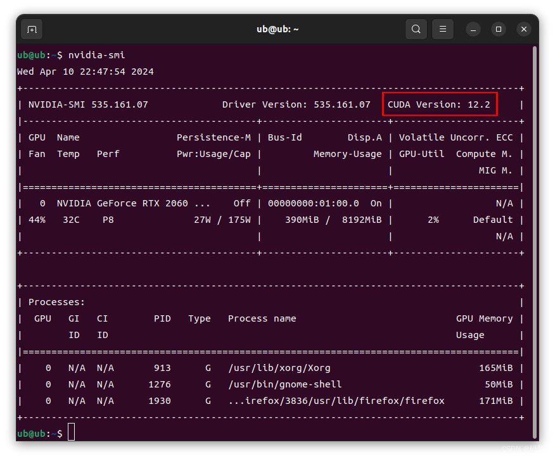Click the Xorg memory usage '165MiB'
Viewport: 555px width, 459px height.
(x=496, y=368)
